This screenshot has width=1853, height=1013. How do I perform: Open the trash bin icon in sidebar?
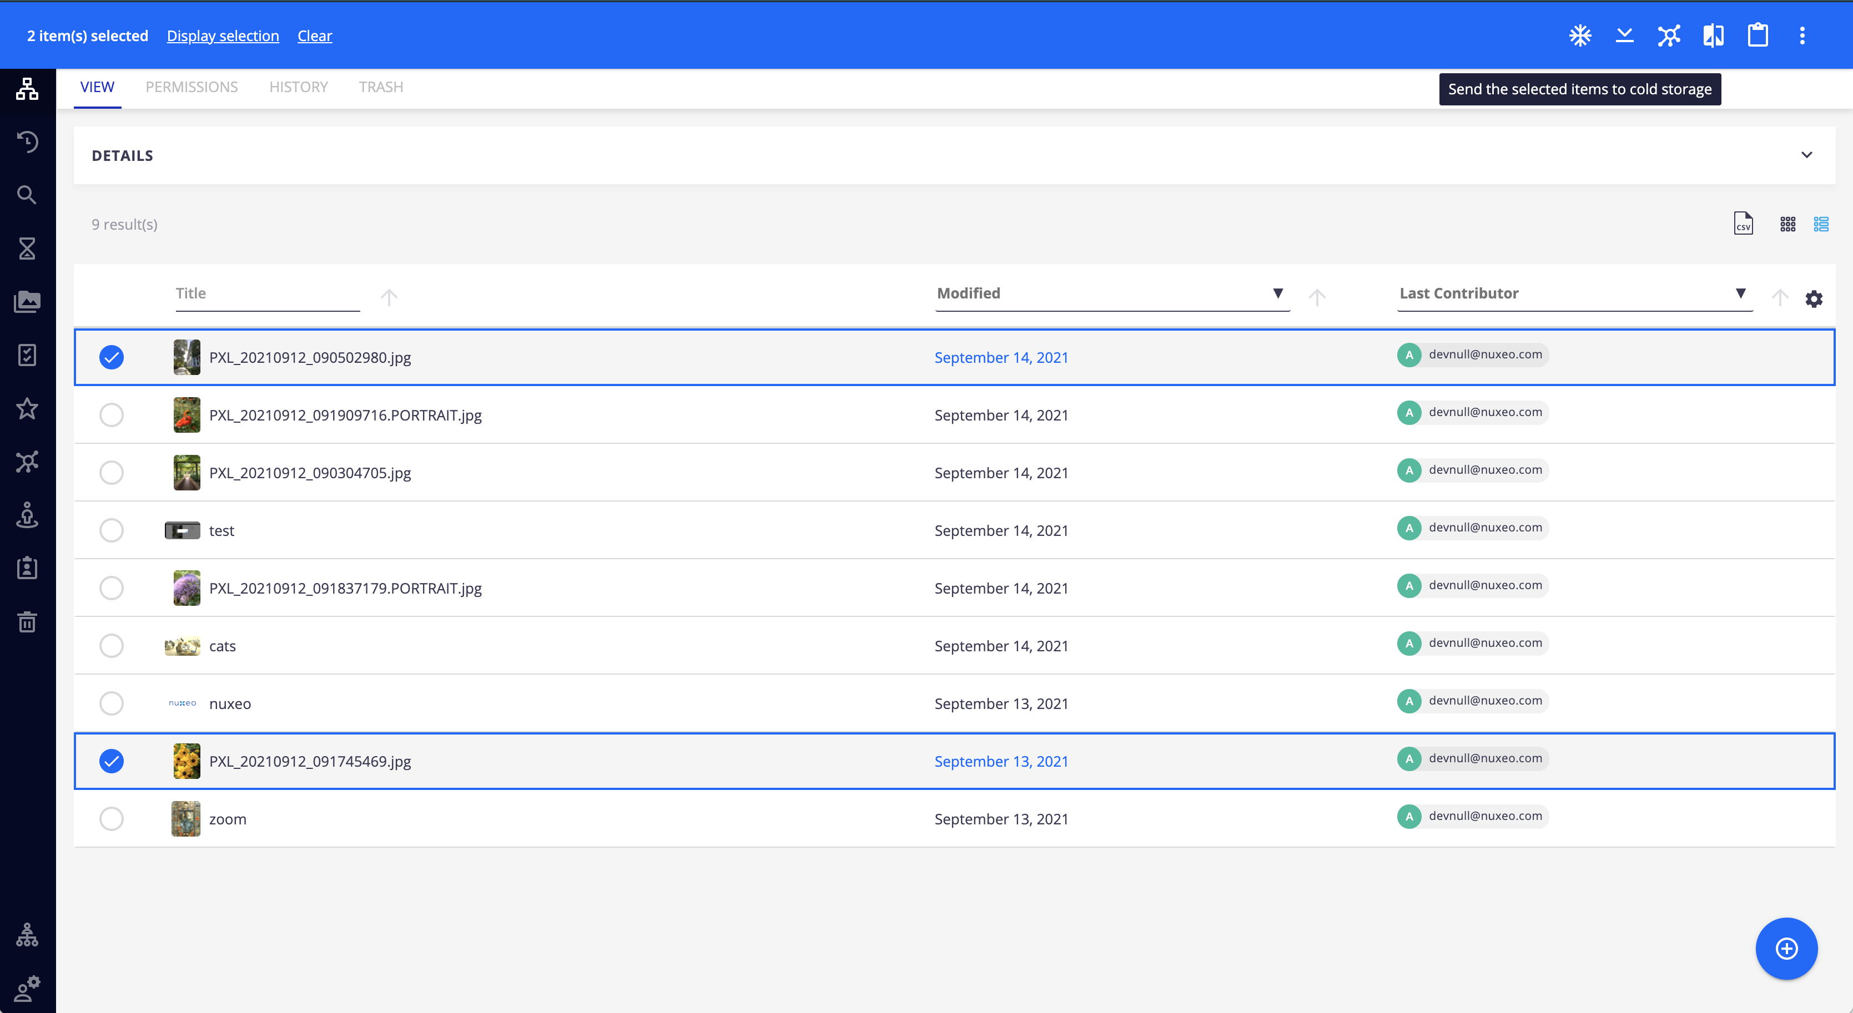pyautogui.click(x=27, y=622)
